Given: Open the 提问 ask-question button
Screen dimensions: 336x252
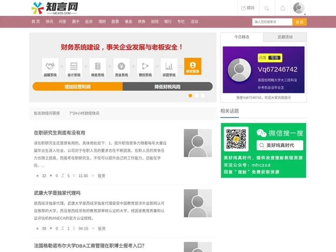Looking at the screenshot, I should pos(248,8).
